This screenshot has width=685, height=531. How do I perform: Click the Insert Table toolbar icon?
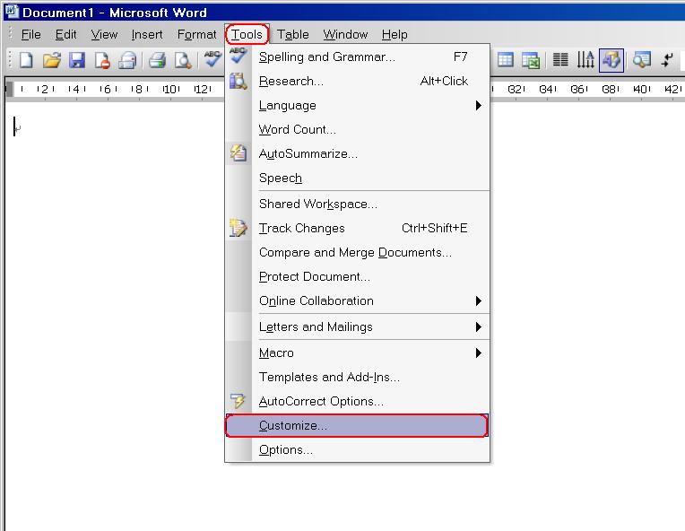505,60
